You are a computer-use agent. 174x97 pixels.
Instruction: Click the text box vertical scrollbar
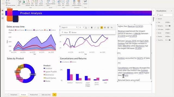[151, 58]
